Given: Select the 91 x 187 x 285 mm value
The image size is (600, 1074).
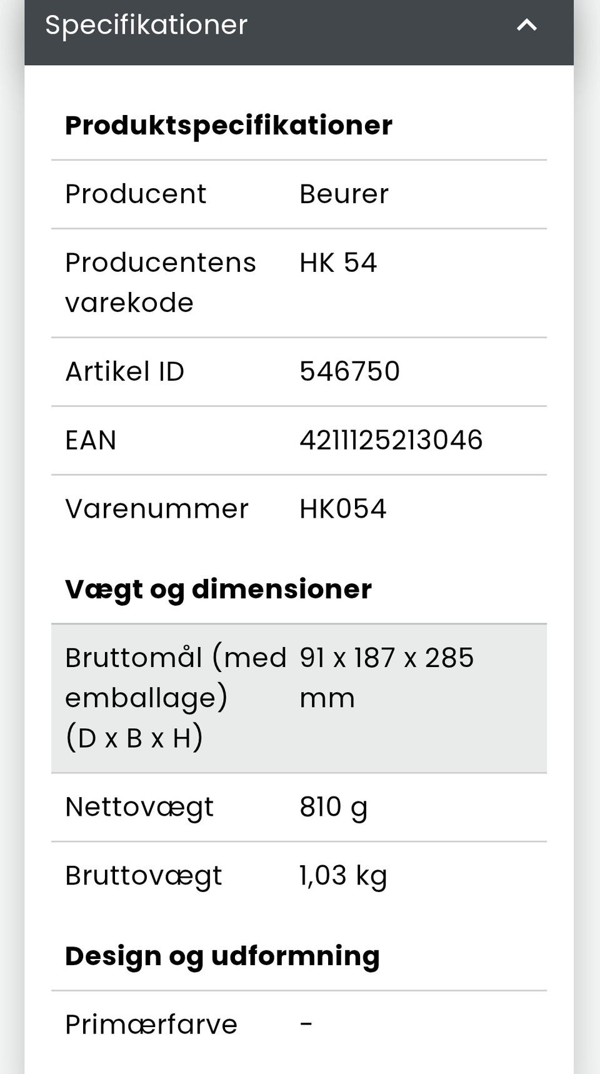Looking at the screenshot, I should pyautogui.click(x=386, y=677).
